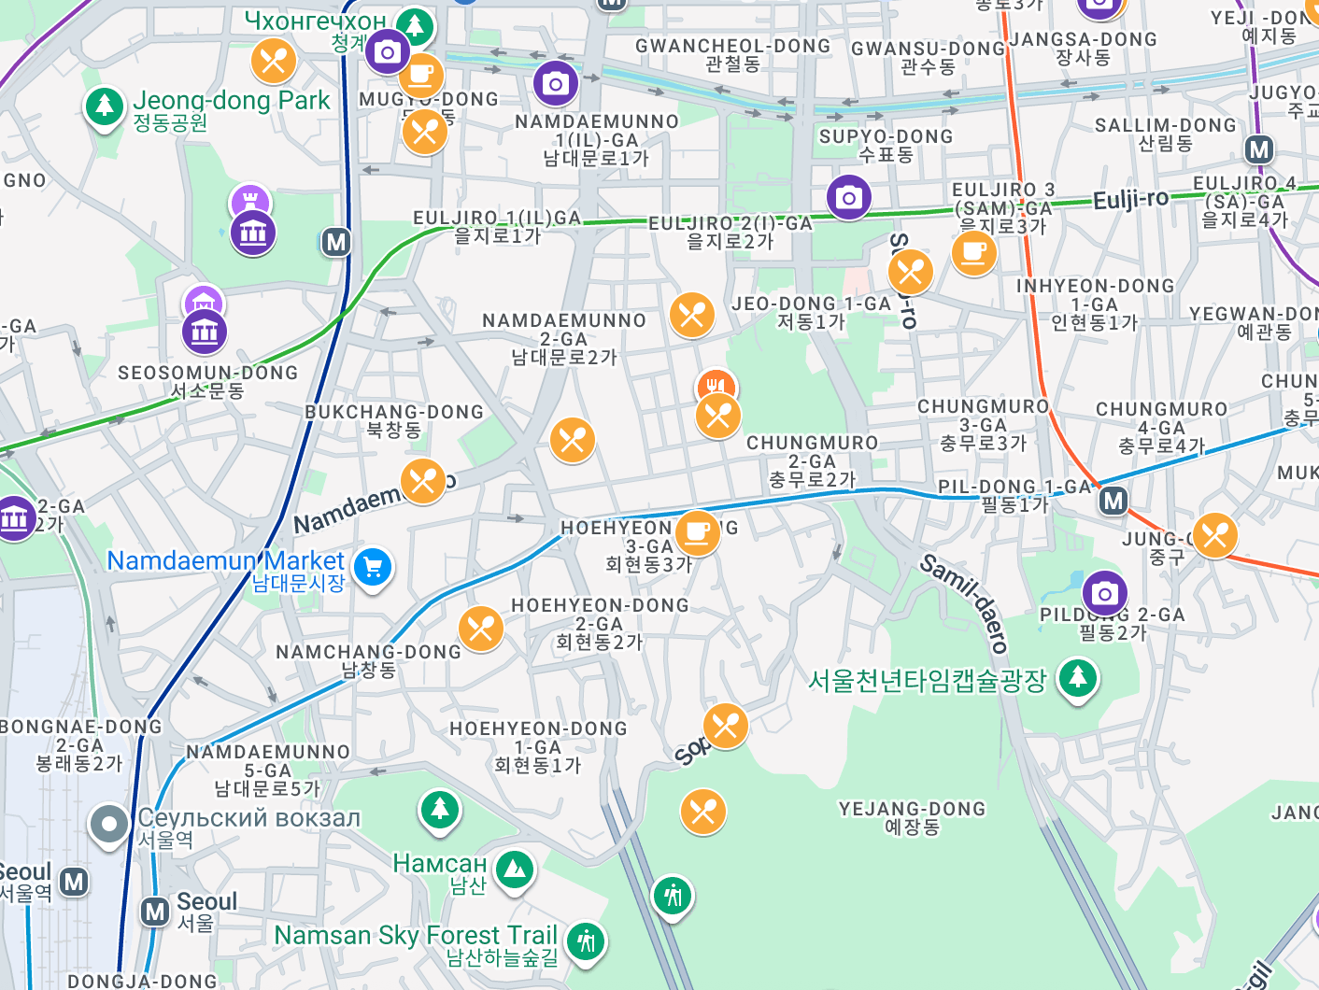
Task: Click the Namdaemun Market shopping cart pin
Action: point(373,567)
